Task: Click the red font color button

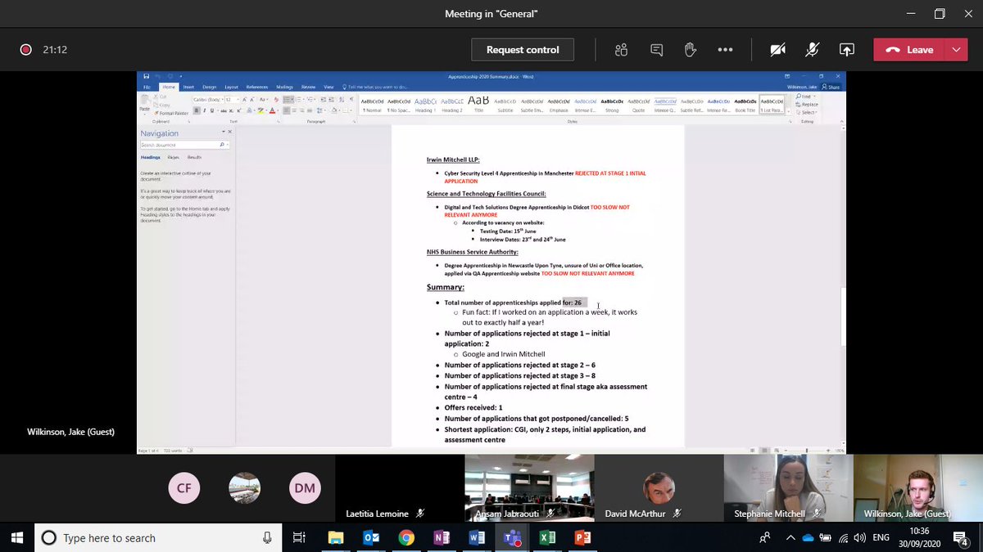Action: click(272, 110)
